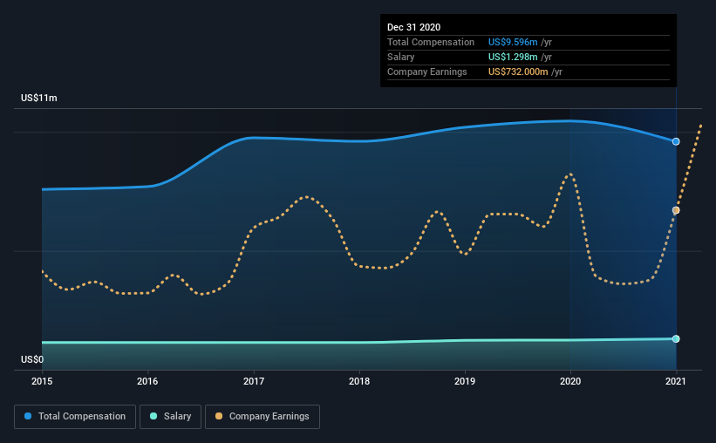Toggle the Total Compensation legend button
The width and height of the screenshot is (716, 443).
[x=75, y=417]
